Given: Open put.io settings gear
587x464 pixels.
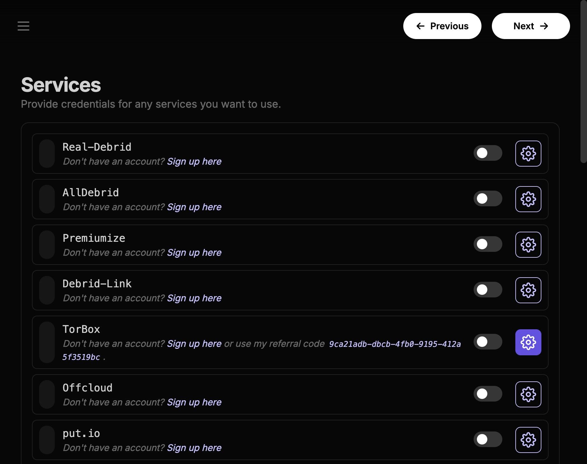Looking at the screenshot, I should (x=528, y=440).
